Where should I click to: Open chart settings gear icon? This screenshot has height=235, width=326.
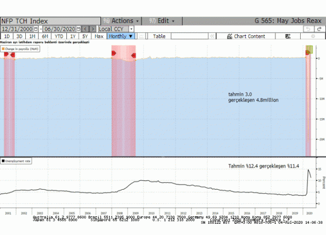[313, 36]
